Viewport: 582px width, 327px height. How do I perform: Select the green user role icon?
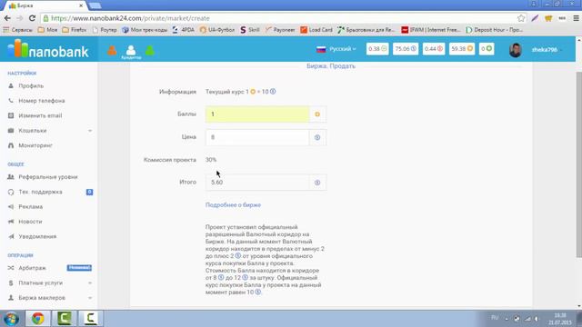click(150, 50)
